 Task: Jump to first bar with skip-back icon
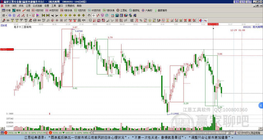43,16
